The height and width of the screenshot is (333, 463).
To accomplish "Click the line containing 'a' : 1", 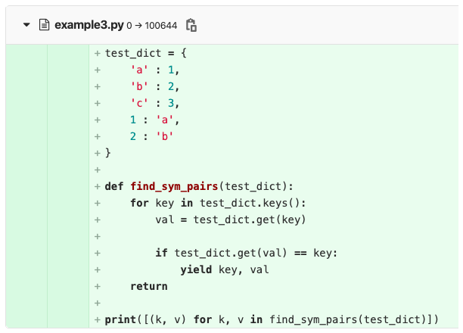I will pyautogui.click(x=154, y=71).
